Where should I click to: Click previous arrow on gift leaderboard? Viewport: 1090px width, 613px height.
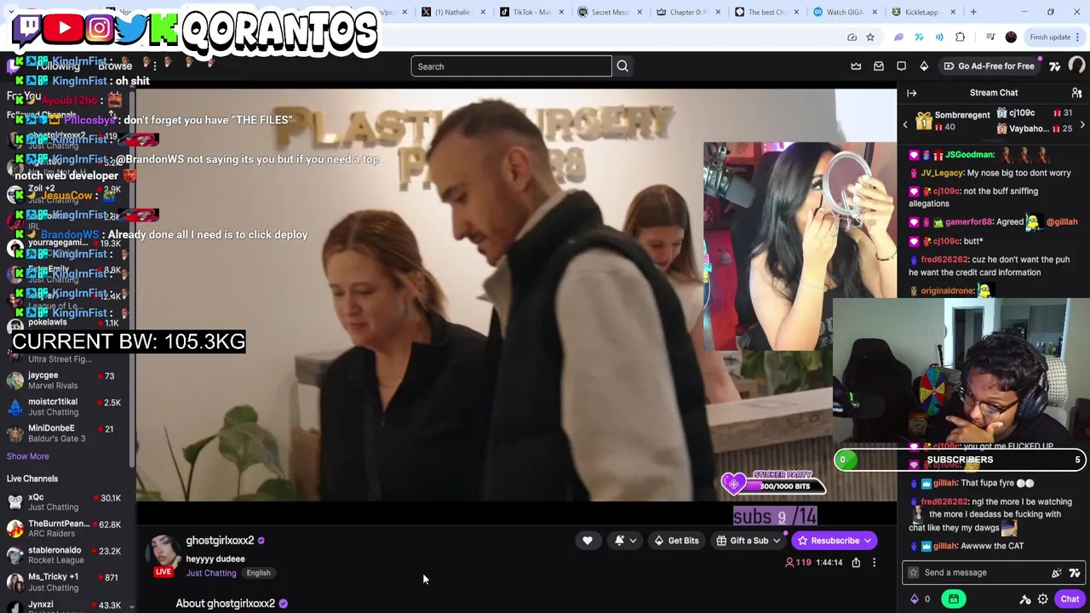tap(905, 125)
